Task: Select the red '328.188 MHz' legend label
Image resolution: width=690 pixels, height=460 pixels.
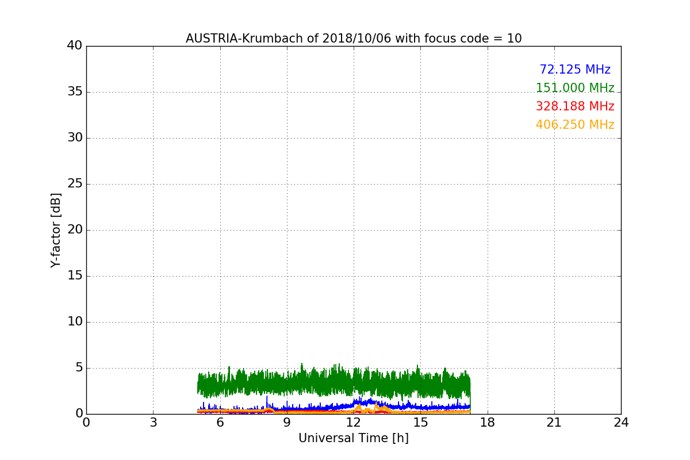Action: click(575, 106)
